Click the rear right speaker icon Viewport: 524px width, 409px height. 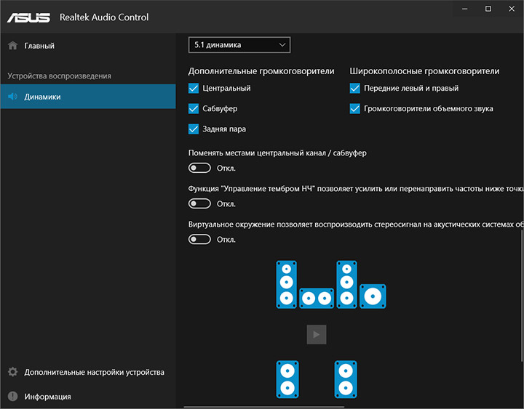click(x=346, y=379)
